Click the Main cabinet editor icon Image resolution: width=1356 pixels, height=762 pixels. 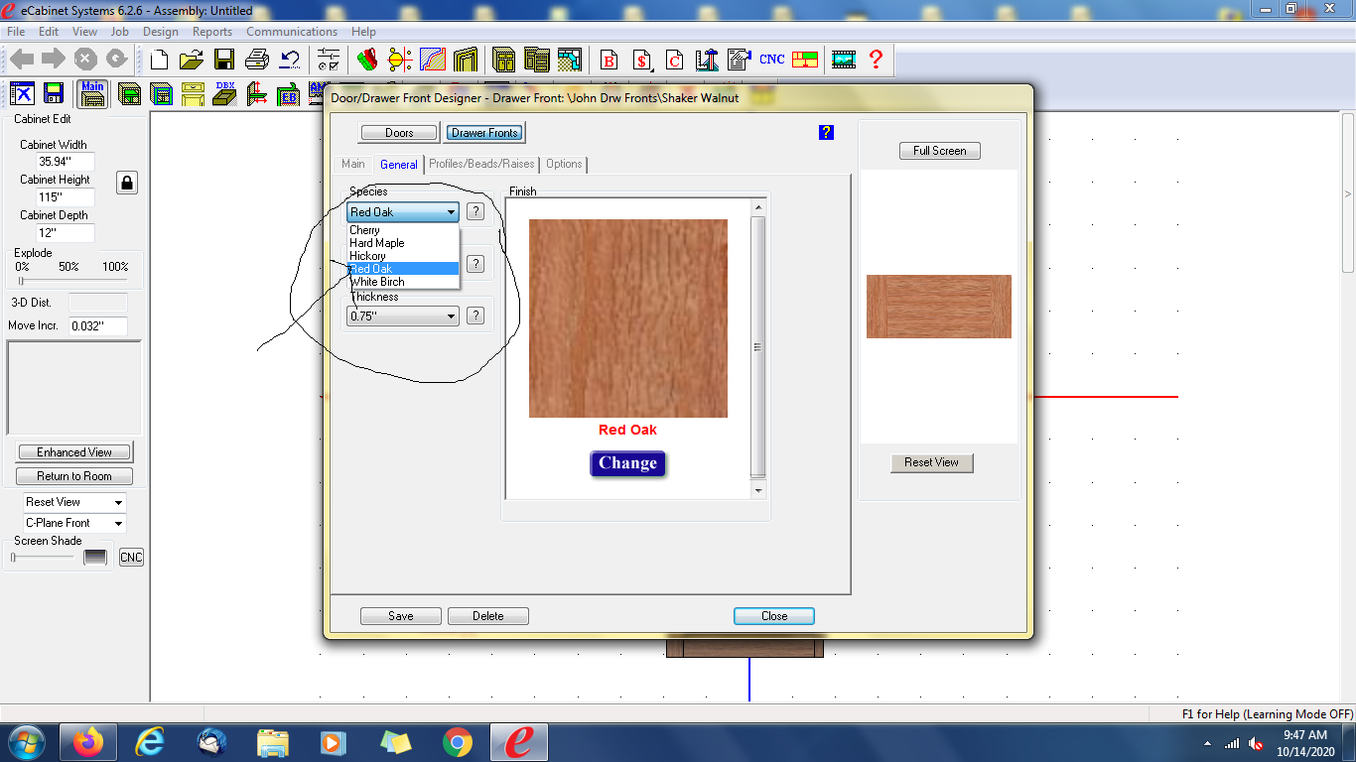tap(92, 93)
